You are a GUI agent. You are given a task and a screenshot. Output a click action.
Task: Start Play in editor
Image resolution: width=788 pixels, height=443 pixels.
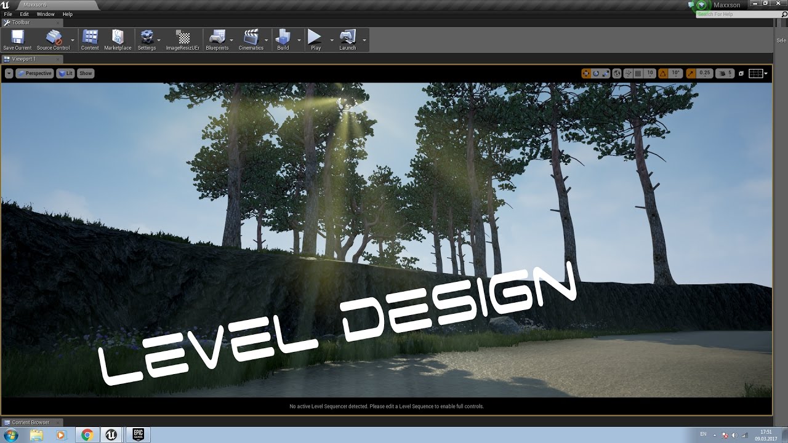315,40
